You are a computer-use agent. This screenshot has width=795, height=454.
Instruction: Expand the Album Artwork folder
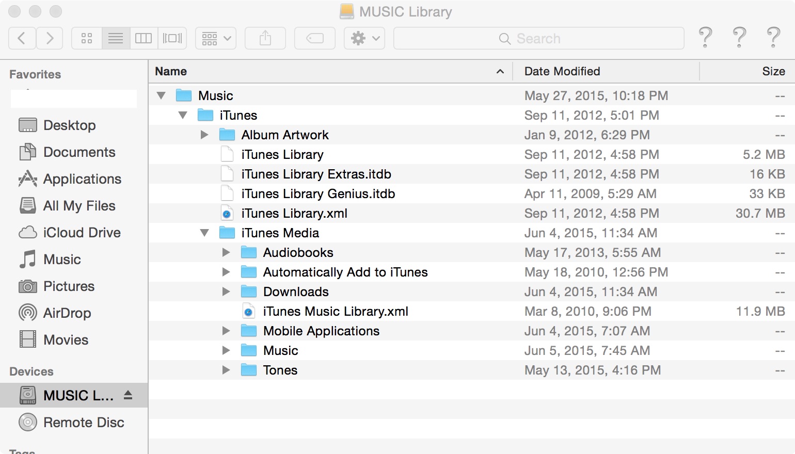point(204,135)
